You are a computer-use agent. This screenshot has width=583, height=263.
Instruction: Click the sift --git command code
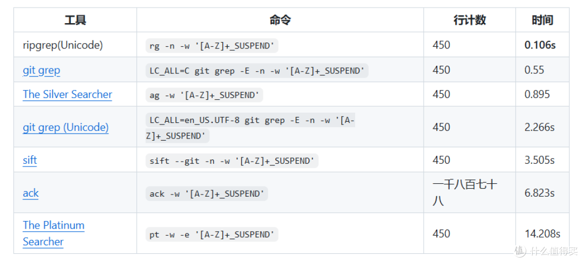(232, 161)
